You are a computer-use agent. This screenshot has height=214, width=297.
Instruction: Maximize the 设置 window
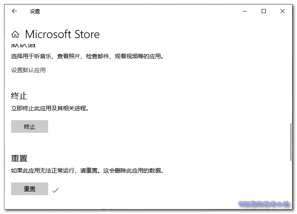[264, 11]
